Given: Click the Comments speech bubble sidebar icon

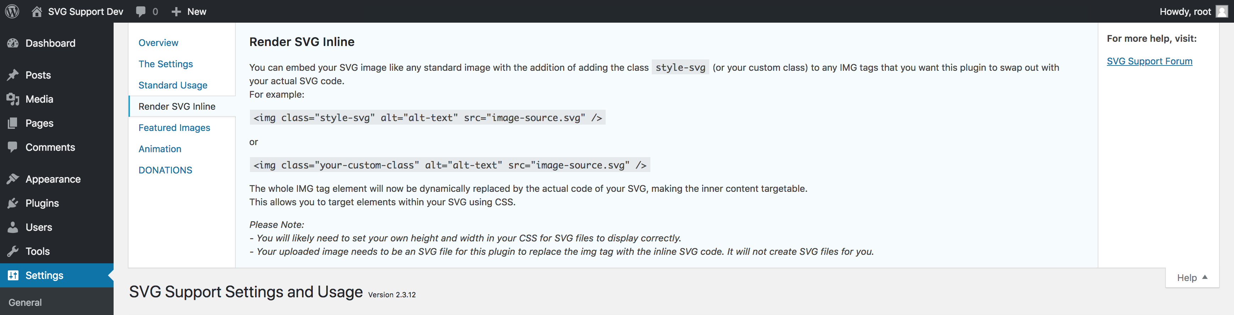Looking at the screenshot, I should click(x=13, y=147).
